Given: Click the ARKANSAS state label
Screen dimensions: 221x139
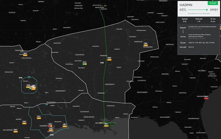Looking at the screenshot, I should (80, 55).
